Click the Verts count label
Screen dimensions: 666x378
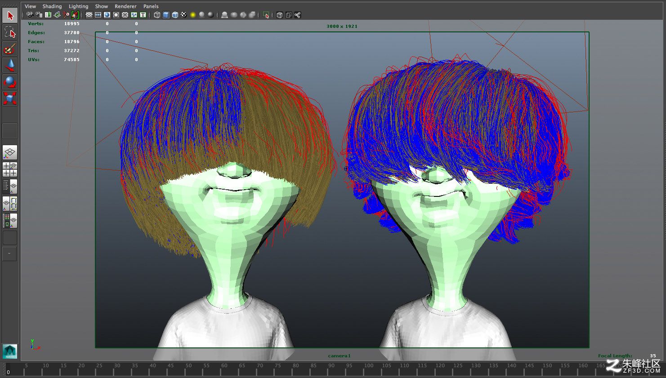(x=36, y=23)
